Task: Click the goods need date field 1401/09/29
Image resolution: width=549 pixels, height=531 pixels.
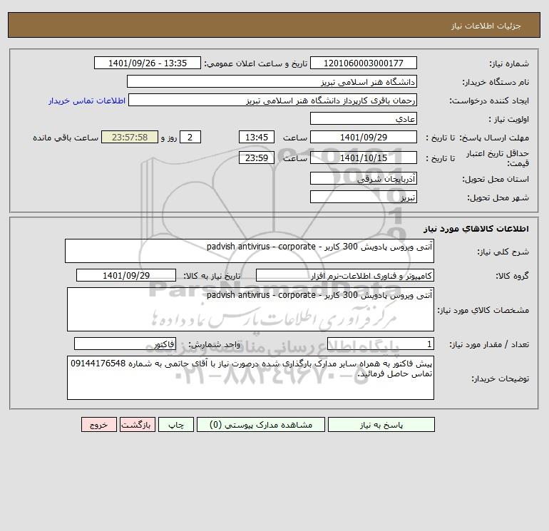Action: click(x=126, y=275)
